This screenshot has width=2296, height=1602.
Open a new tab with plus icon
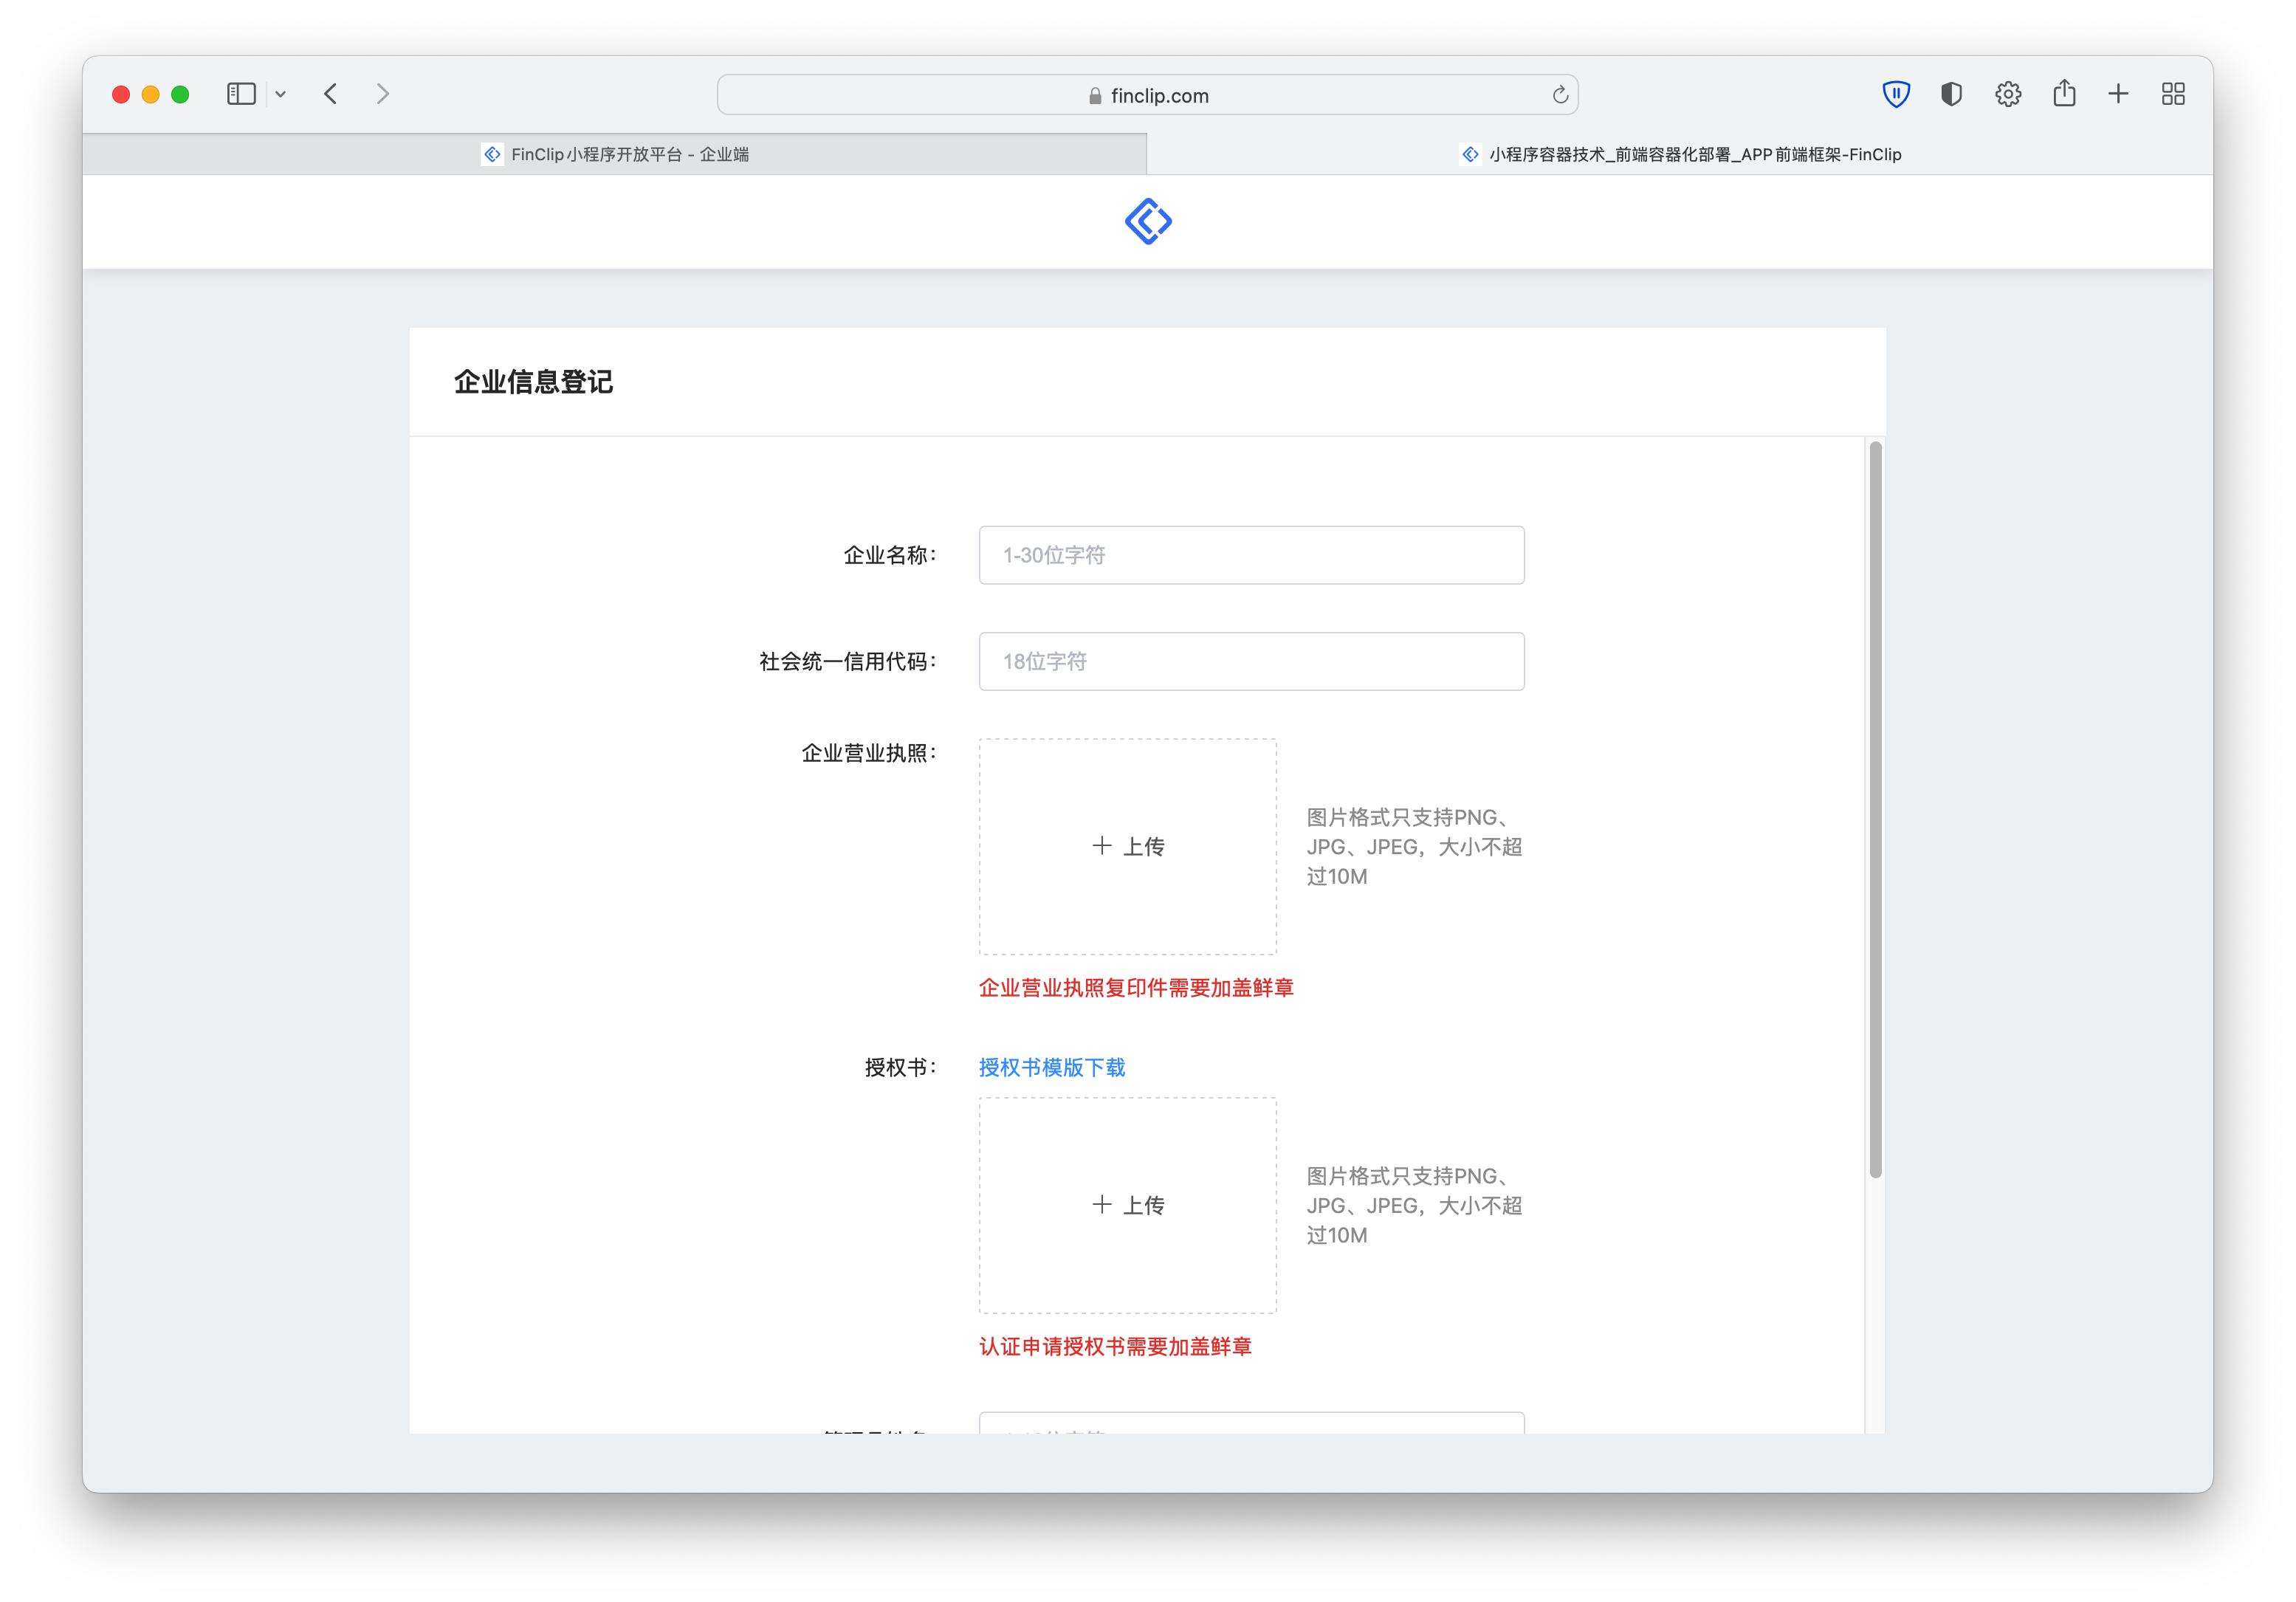click(x=2118, y=94)
